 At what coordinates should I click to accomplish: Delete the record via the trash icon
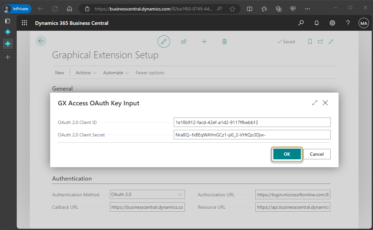224,41
